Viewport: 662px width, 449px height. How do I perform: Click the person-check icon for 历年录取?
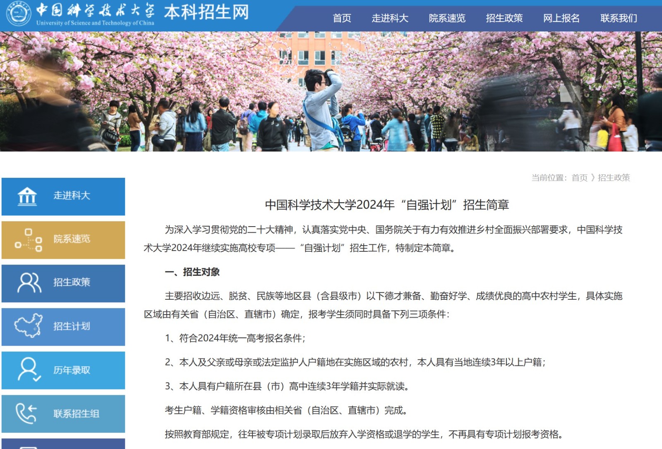click(x=29, y=370)
